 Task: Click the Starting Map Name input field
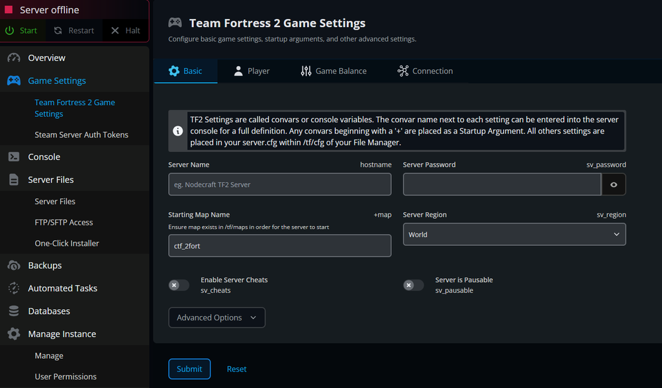279,245
